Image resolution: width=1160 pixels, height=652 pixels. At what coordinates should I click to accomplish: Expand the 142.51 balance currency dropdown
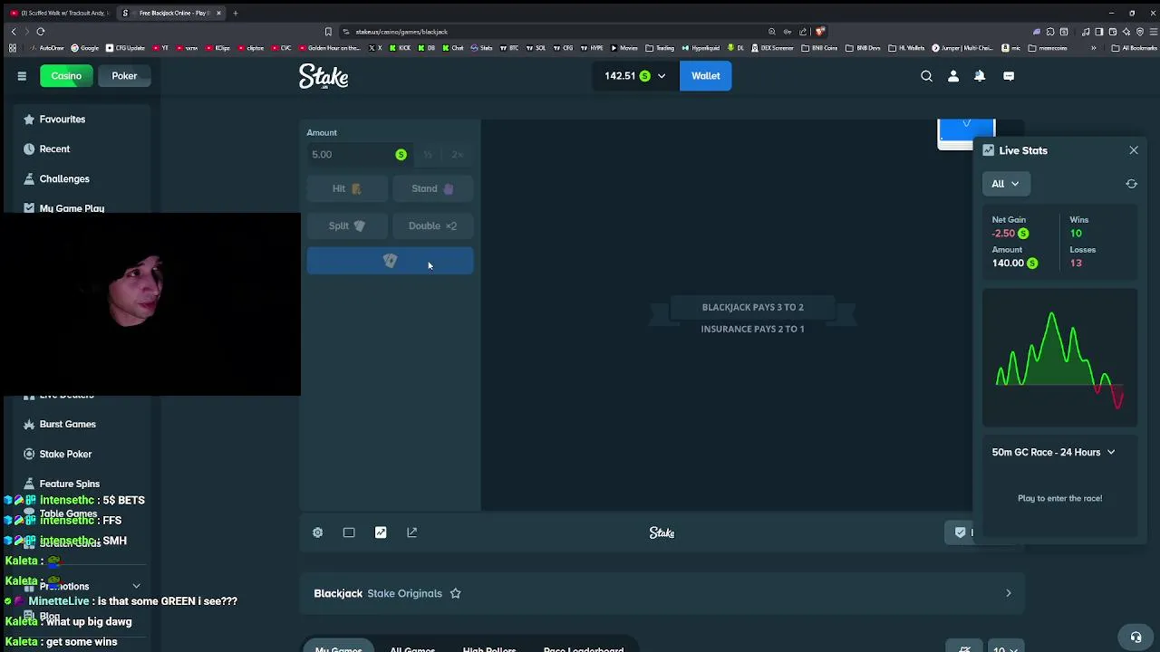634,76
